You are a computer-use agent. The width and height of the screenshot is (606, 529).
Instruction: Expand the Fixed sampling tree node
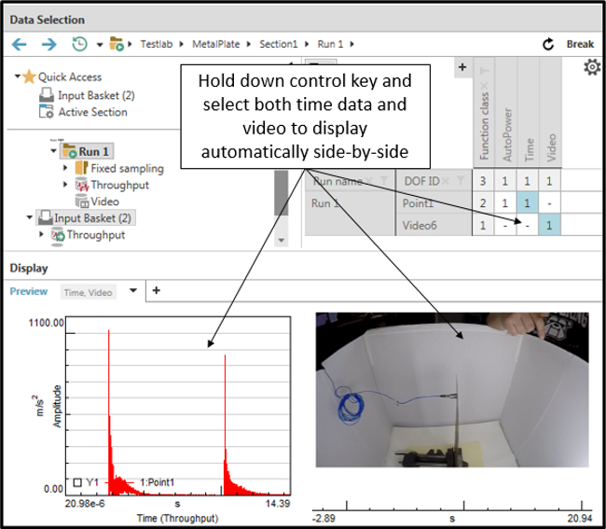(x=65, y=169)
